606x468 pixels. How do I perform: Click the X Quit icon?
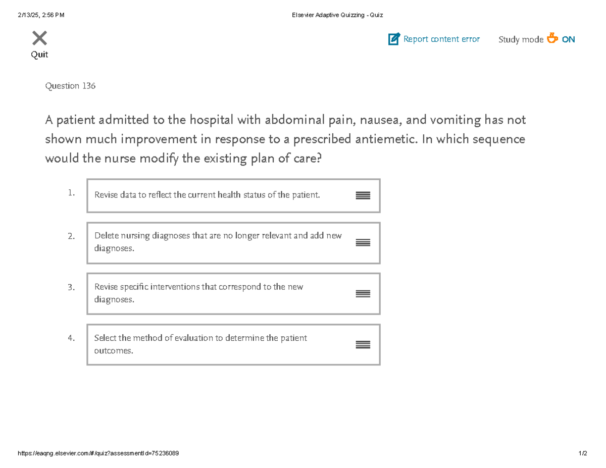39,38
